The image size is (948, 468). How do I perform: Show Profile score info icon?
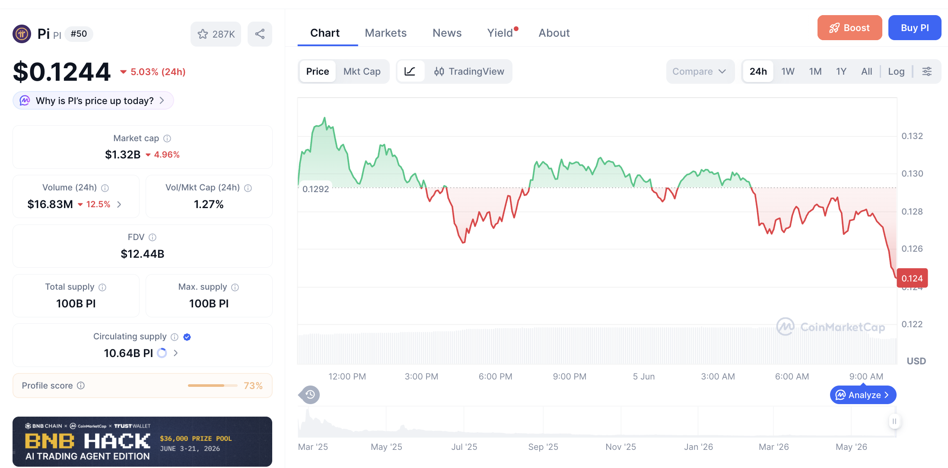81,386
